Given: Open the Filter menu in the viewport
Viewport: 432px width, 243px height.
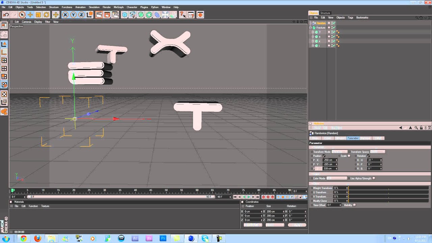Looking at the screenshot, I should 48,22.
